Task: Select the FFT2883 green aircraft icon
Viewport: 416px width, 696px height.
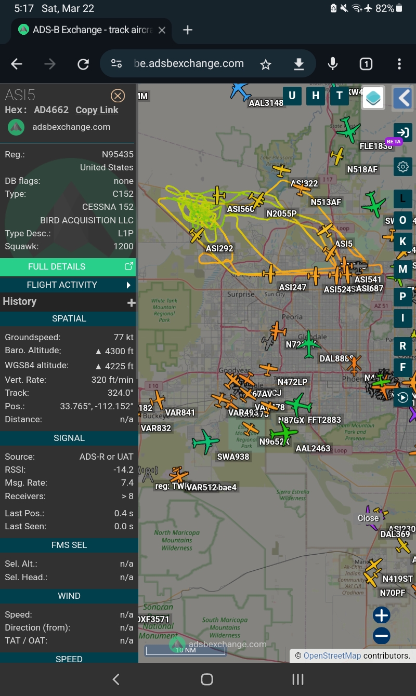Action: [298, 404]
